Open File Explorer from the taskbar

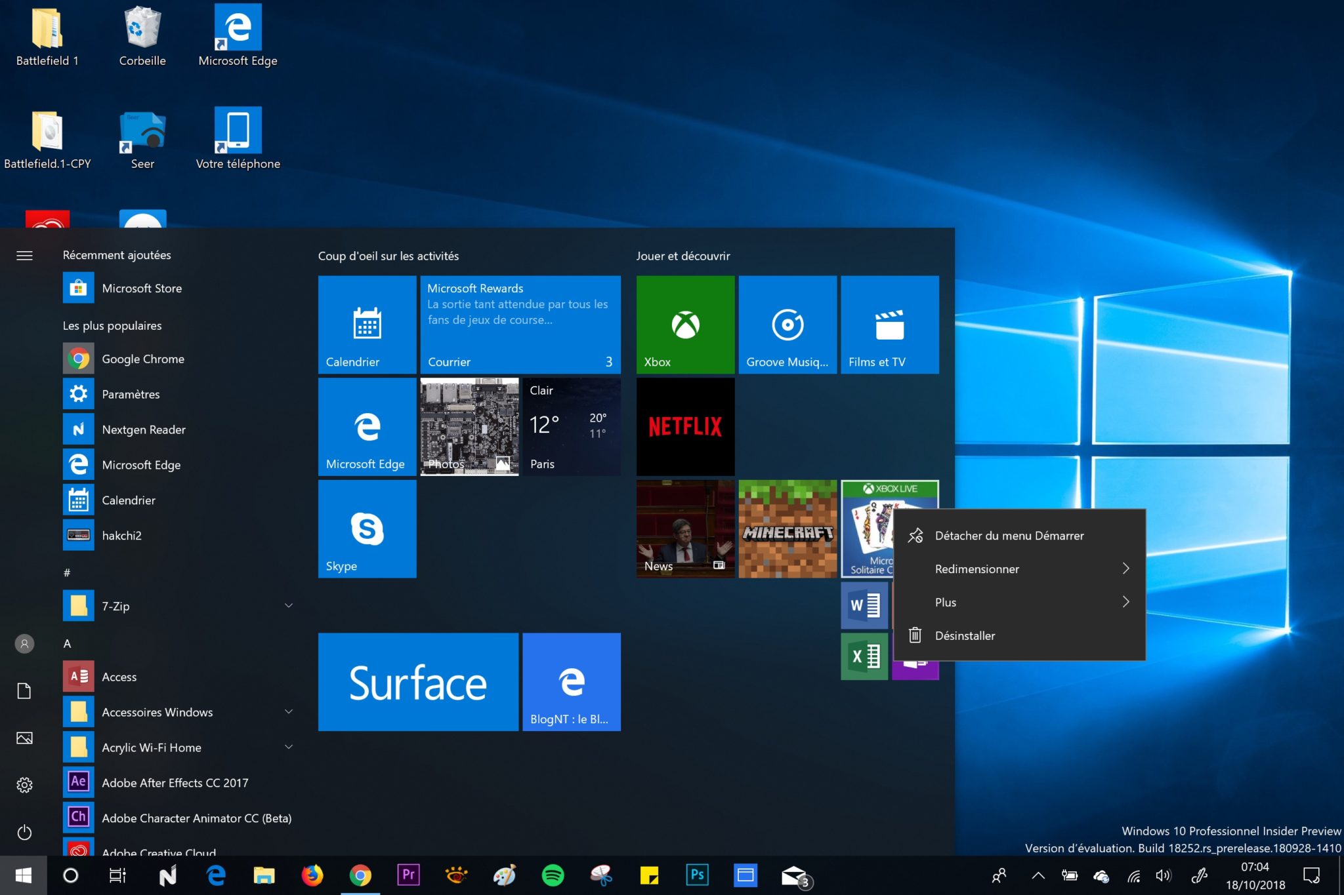point(264,875)
